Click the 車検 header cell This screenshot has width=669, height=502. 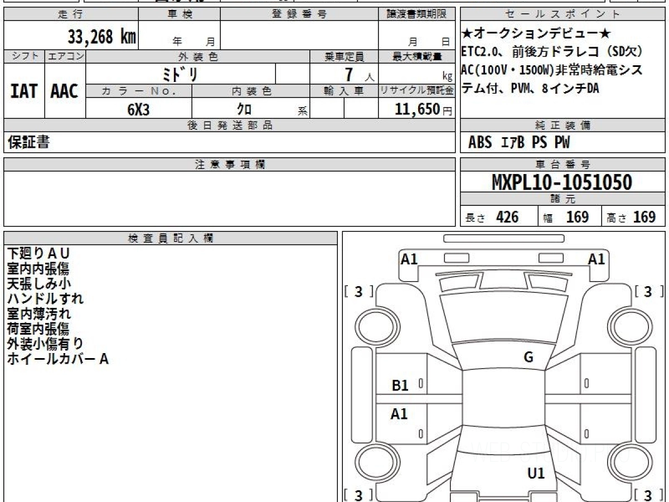[x=180, y=15]
